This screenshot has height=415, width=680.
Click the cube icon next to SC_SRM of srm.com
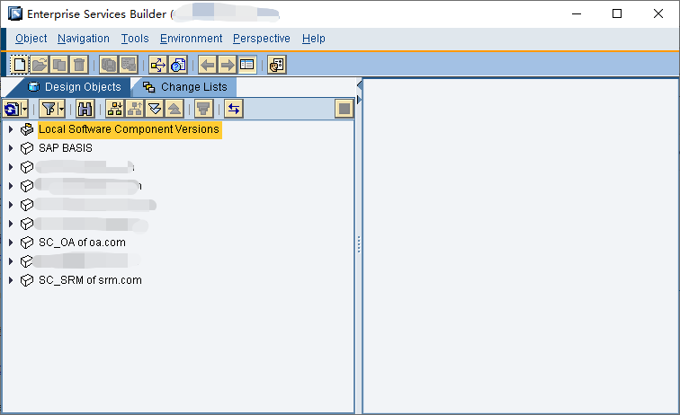[27, 280]
